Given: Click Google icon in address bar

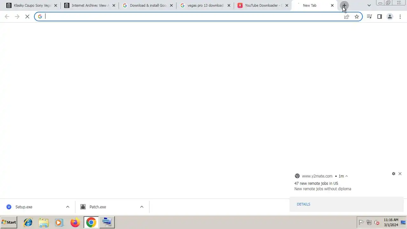Looking at the screenshot, I should pyautogui.click(x=40, y=17).
